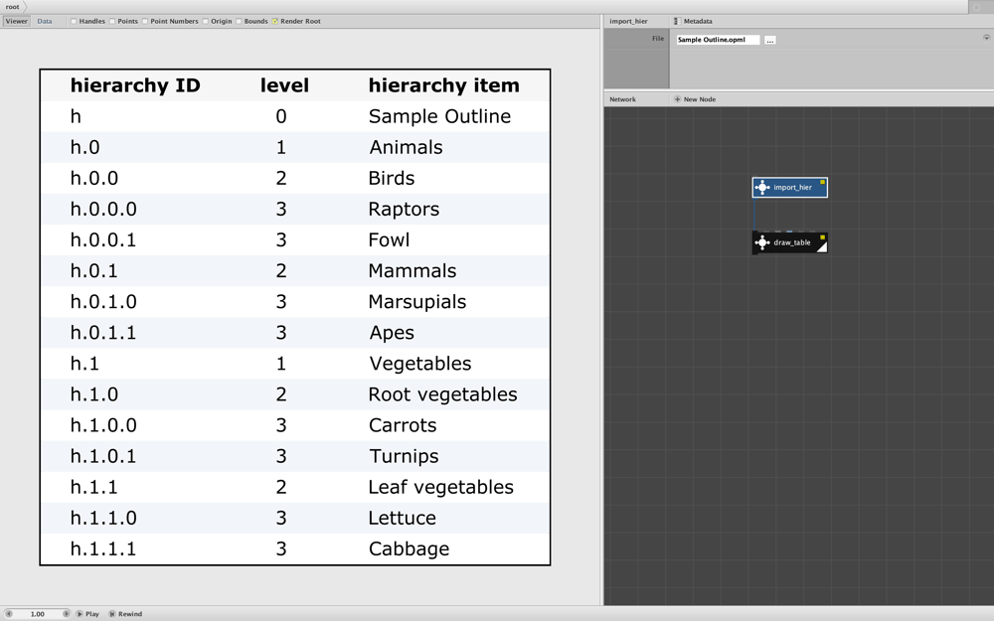Image resolution: width=994 pixels, height=621 pixels.
Task: Enable the Handles checkbox
Action: tap(74, 21)
